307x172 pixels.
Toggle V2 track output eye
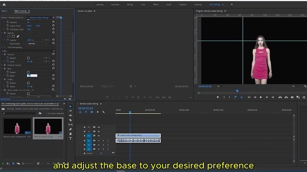click(x=99, y=131)
